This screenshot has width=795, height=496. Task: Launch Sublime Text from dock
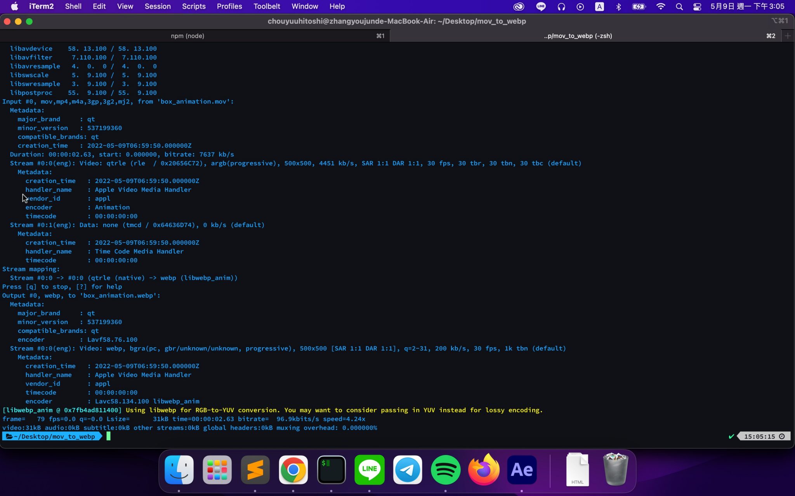[255, 470]
